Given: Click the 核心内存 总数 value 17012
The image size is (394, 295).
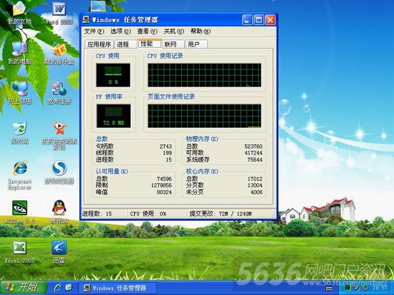Looking at the screenshot, I should click(255, 179).
